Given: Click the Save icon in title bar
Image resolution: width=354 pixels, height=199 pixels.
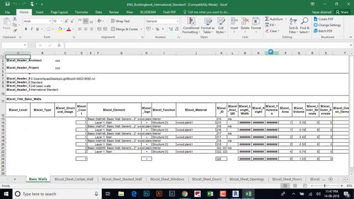Looking at the screenshot, I should [x=7, y=4].
